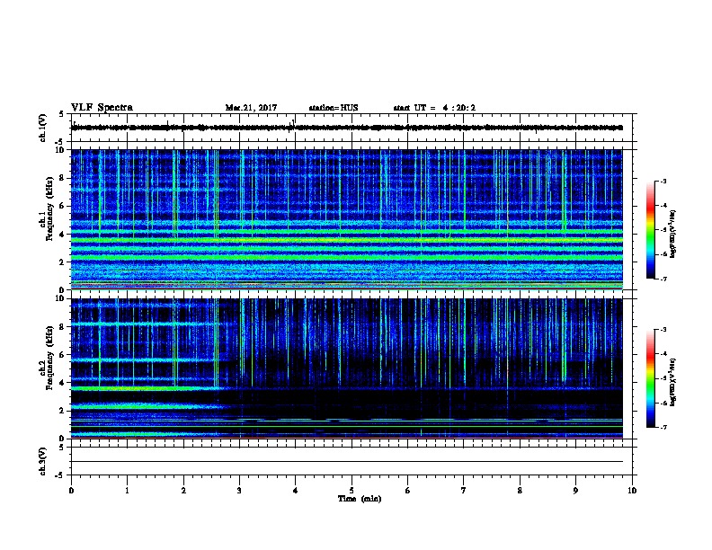The image size is (712, 550).
Task: Click the ch.2 frequency axis "8" tick
Action: point(63,327)
